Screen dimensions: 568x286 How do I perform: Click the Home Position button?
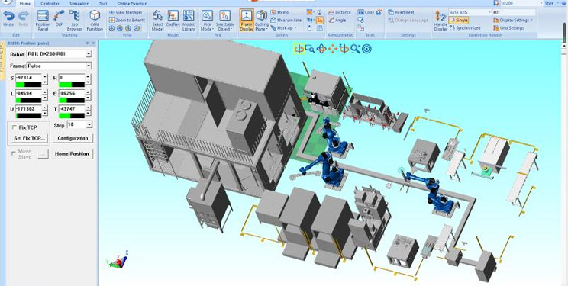72,154
